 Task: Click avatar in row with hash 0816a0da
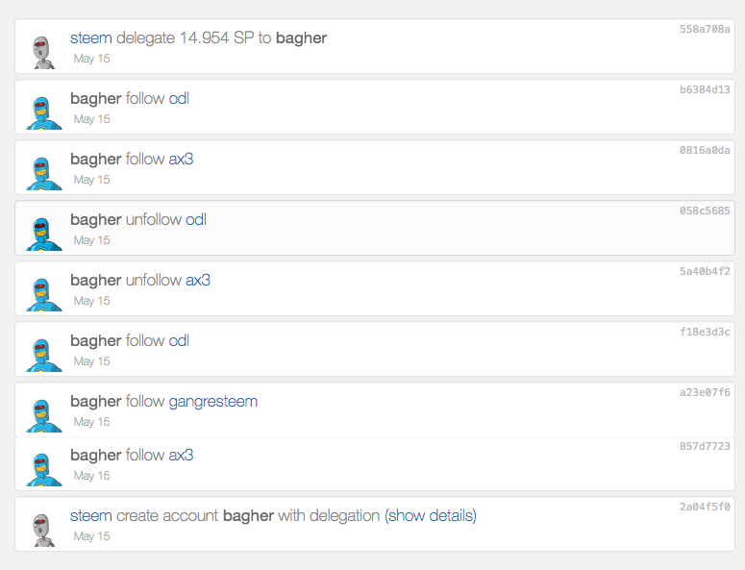41,171
